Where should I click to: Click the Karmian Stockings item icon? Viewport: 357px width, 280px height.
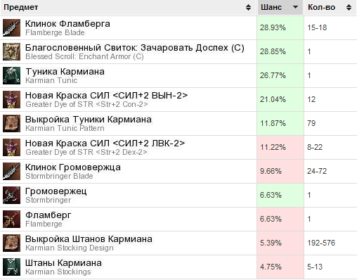pos(11,267)
